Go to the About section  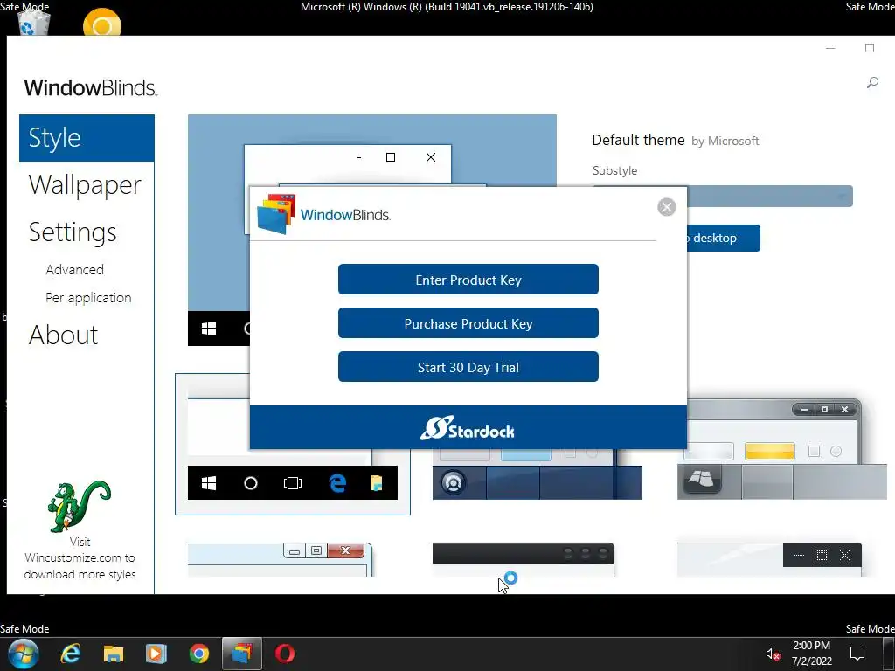63,335
